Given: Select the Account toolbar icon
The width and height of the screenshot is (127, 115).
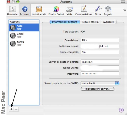Looking at the screenshot, I should (x=25, y=11).
